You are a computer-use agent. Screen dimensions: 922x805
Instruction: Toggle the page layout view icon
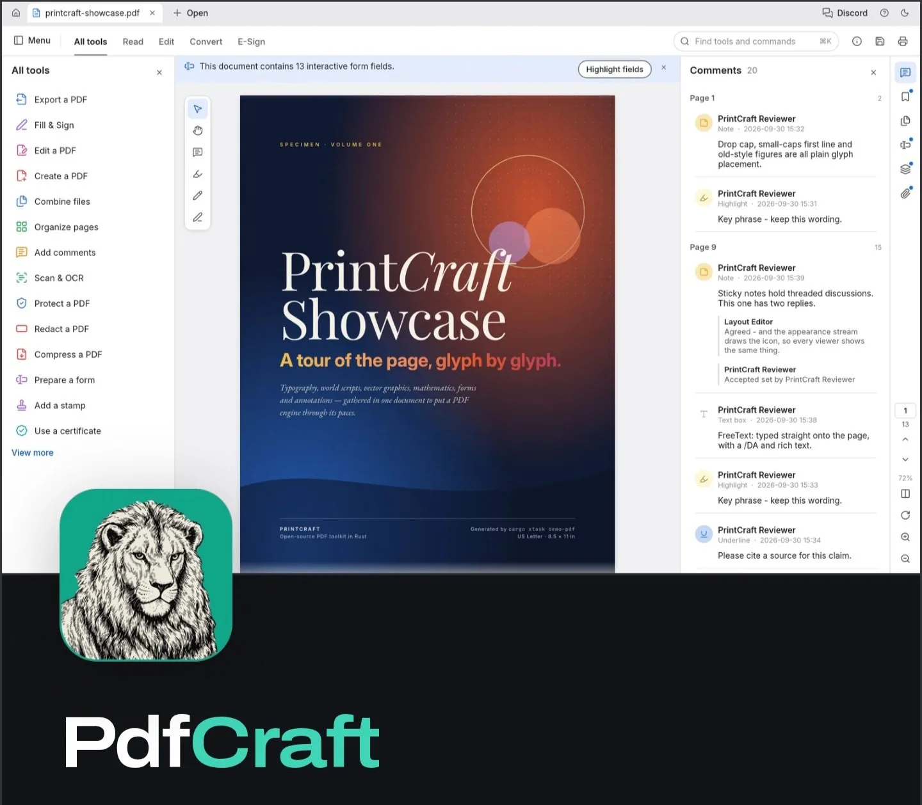click(x=905, y=493)
